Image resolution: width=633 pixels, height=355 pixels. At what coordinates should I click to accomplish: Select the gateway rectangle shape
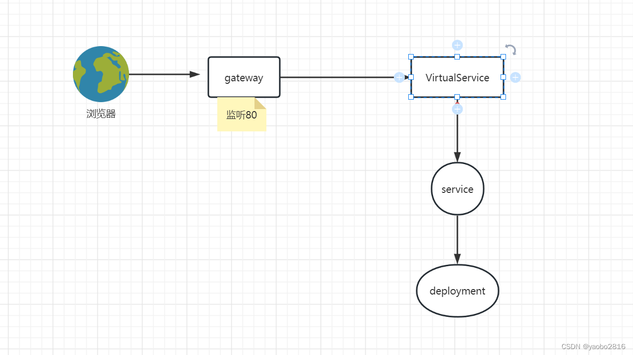point(244,77)
